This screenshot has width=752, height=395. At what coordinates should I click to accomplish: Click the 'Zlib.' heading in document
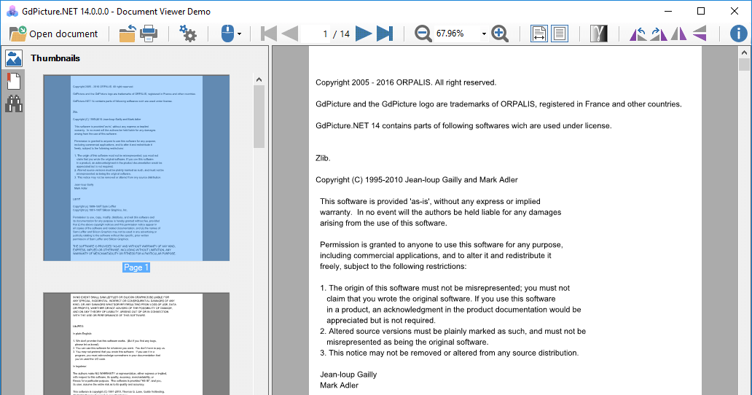[323, 158]
